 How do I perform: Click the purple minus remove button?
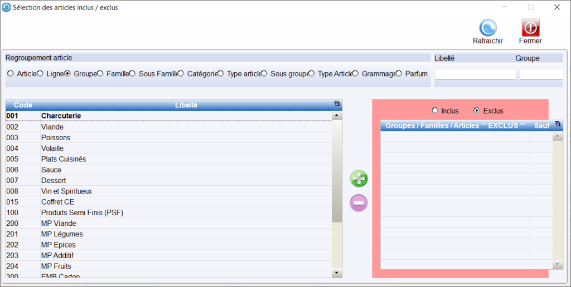pos(359,203)
